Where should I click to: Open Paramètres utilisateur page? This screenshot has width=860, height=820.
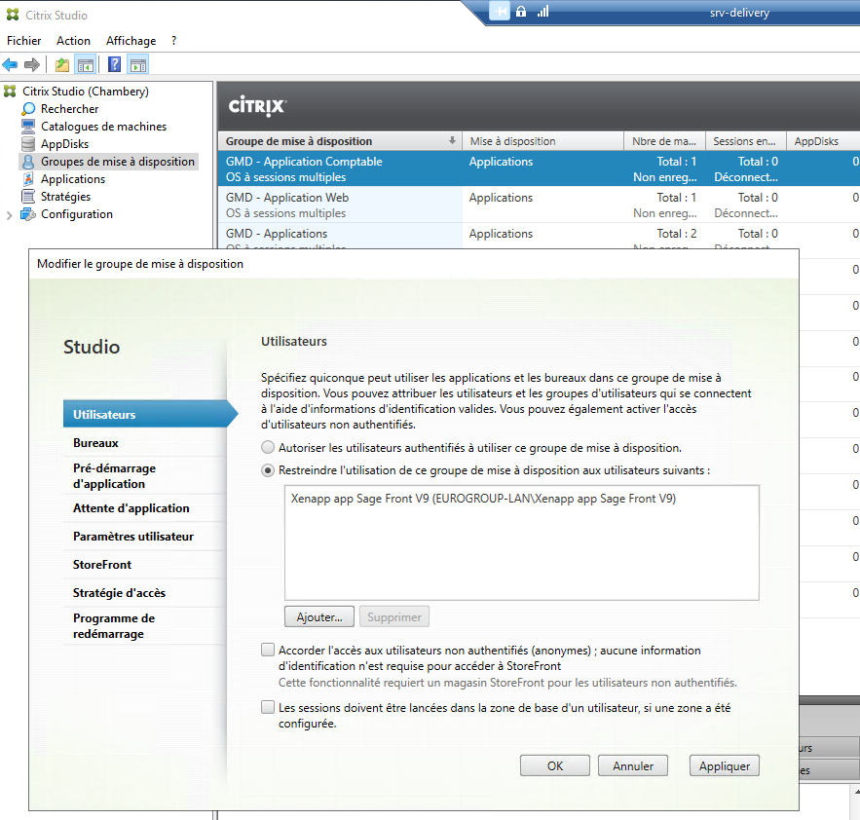pyautogui.click(x=145, y=537)
